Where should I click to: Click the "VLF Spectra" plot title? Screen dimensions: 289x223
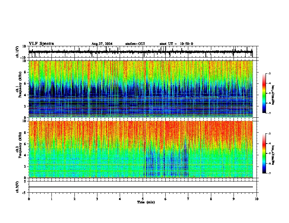[x=41, y=44]
